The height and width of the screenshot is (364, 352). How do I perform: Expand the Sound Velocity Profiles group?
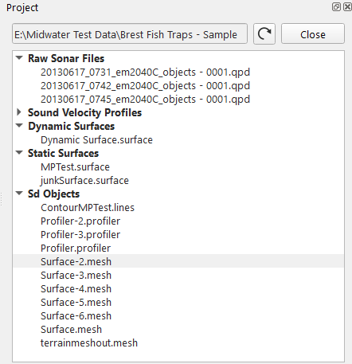[x=19, y=112]
